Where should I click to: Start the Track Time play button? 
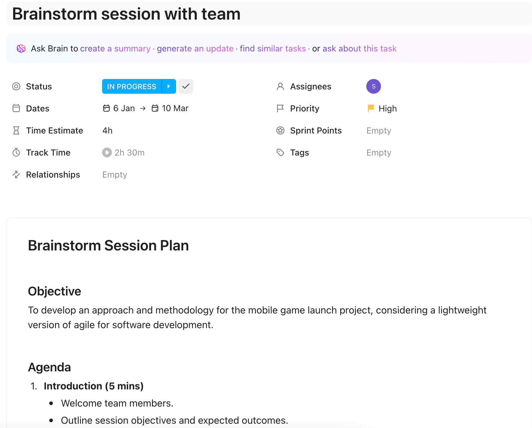click(x=107, y=152)
